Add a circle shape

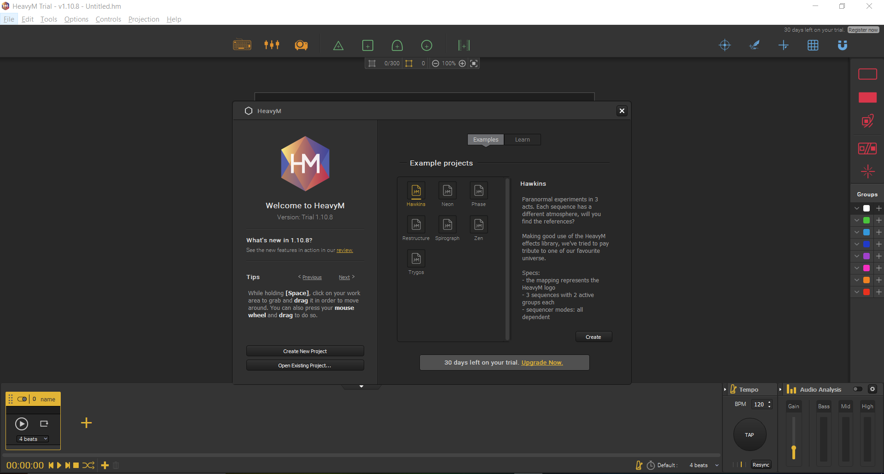[x=427, y=45]
